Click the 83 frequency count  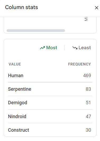tap(88, 89)
